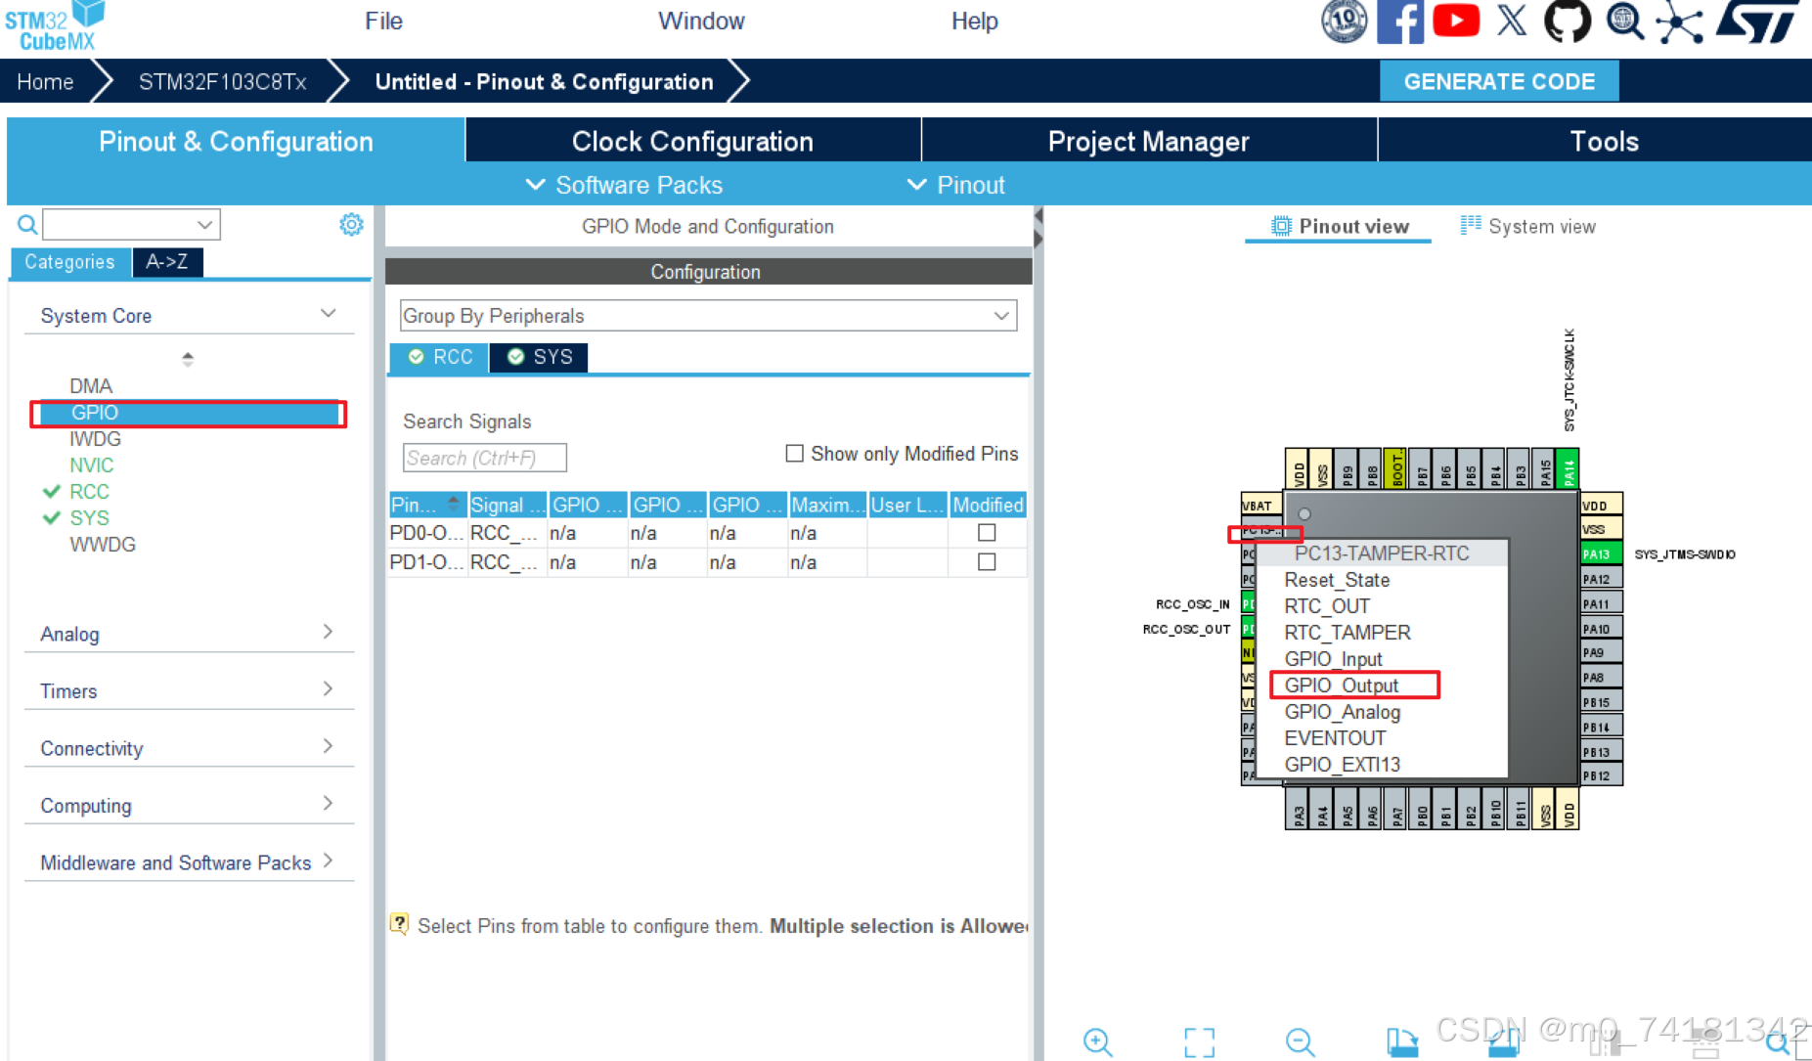The width and height of the screenshot is (1812, 1061).
Task: Select GPIO in System Core list
Action: point(188,413)
